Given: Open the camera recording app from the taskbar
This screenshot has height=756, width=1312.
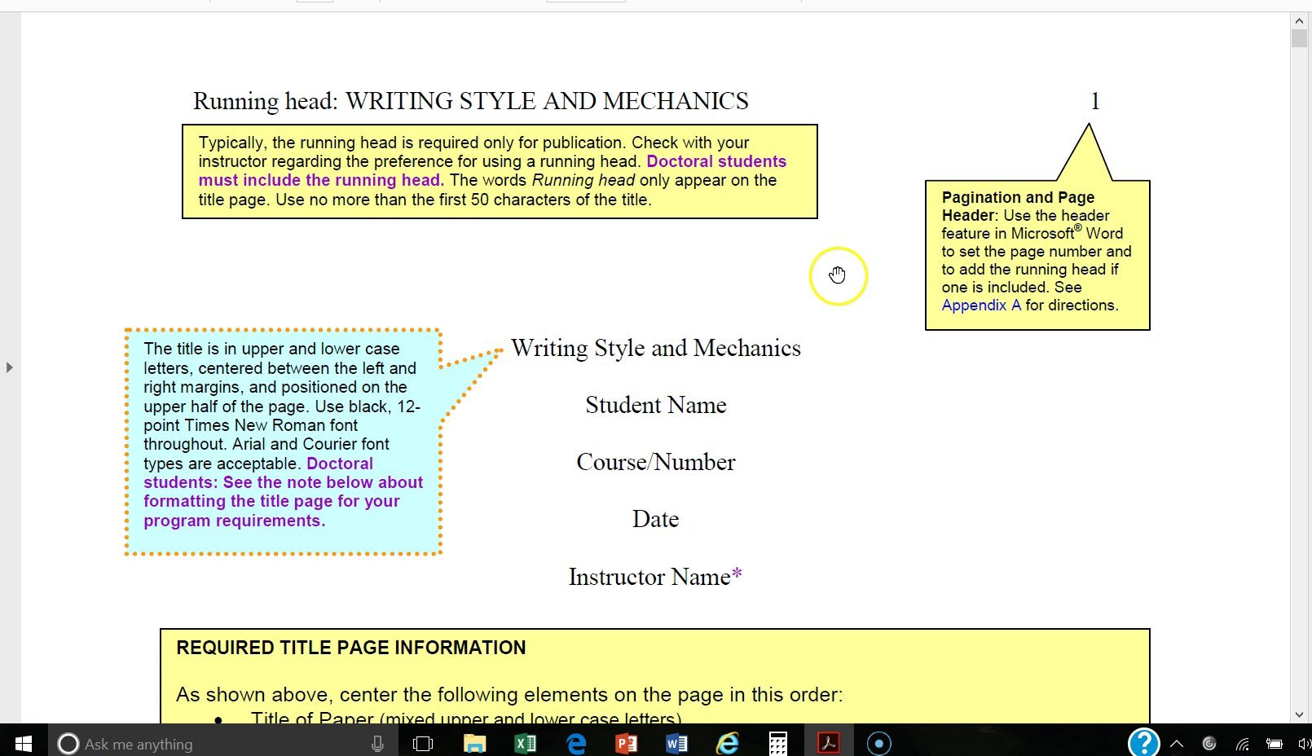Looking at the screenshot, I should tap(878, 742).
